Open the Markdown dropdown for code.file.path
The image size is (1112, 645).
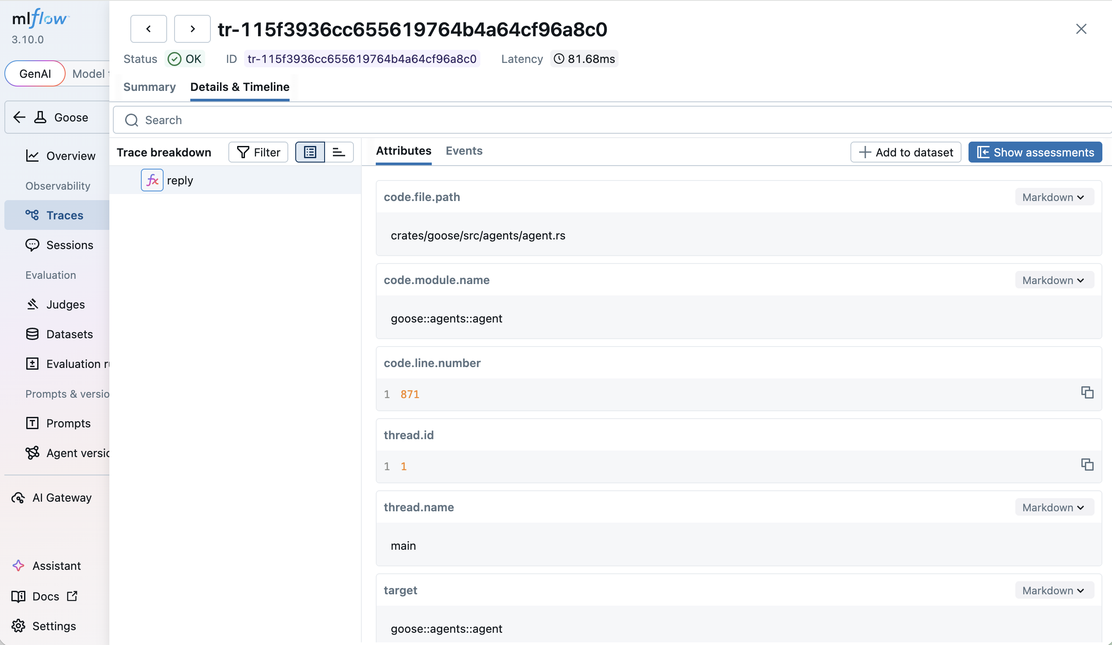1054,197
